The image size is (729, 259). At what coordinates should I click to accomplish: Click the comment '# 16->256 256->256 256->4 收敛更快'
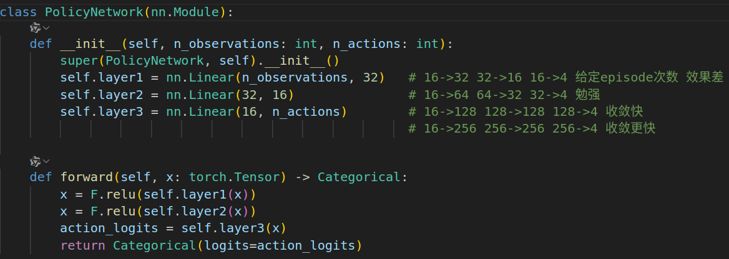point(532,128)
